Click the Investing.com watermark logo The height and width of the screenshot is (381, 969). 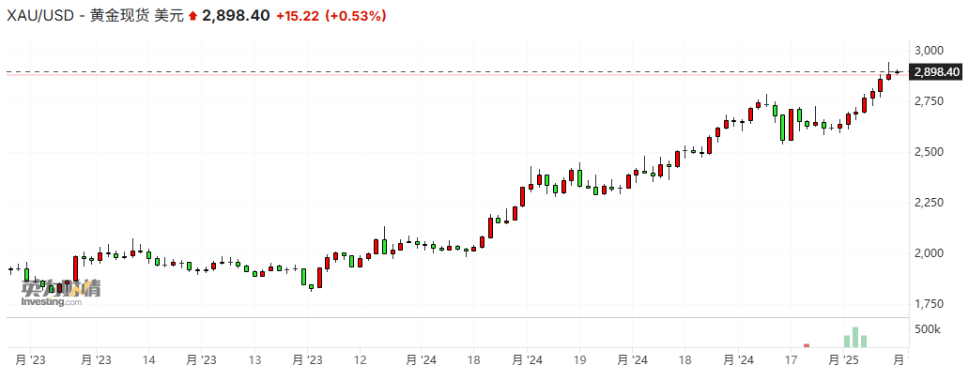tap(59, 293)
